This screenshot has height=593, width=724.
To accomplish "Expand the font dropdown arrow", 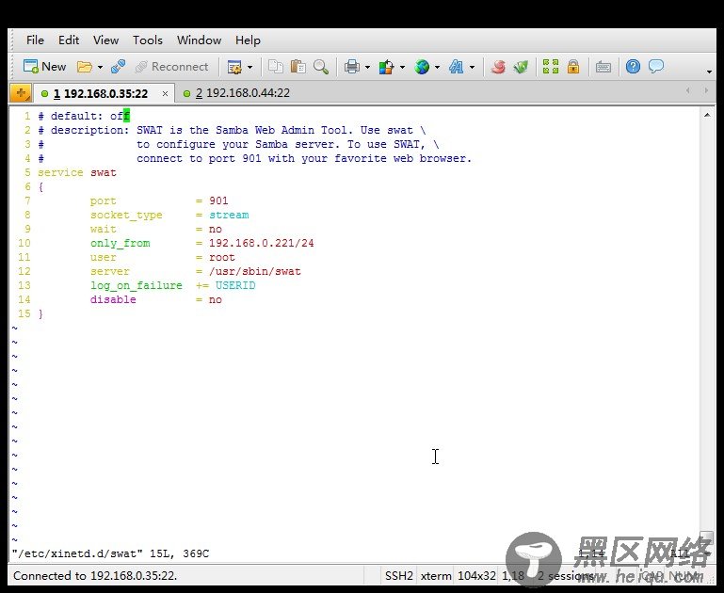I will pos(472,68).
